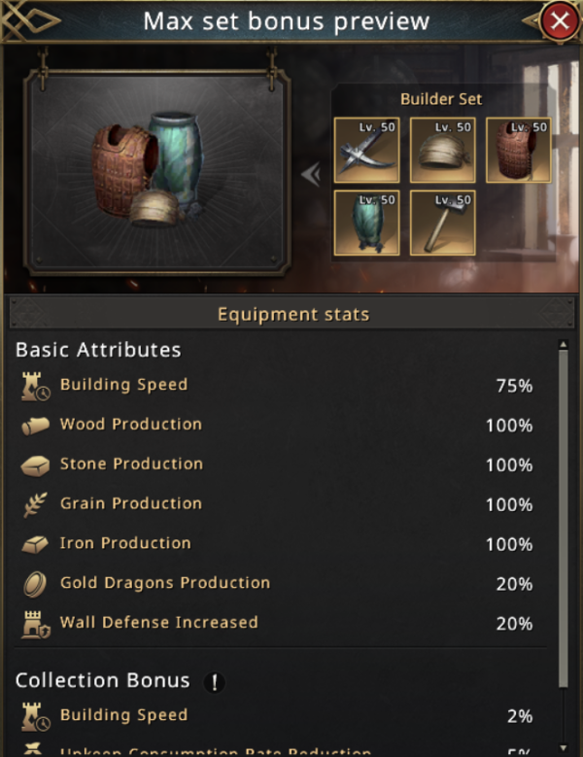
Task: Click the Wood Production log icon
Action: [35, 426]
